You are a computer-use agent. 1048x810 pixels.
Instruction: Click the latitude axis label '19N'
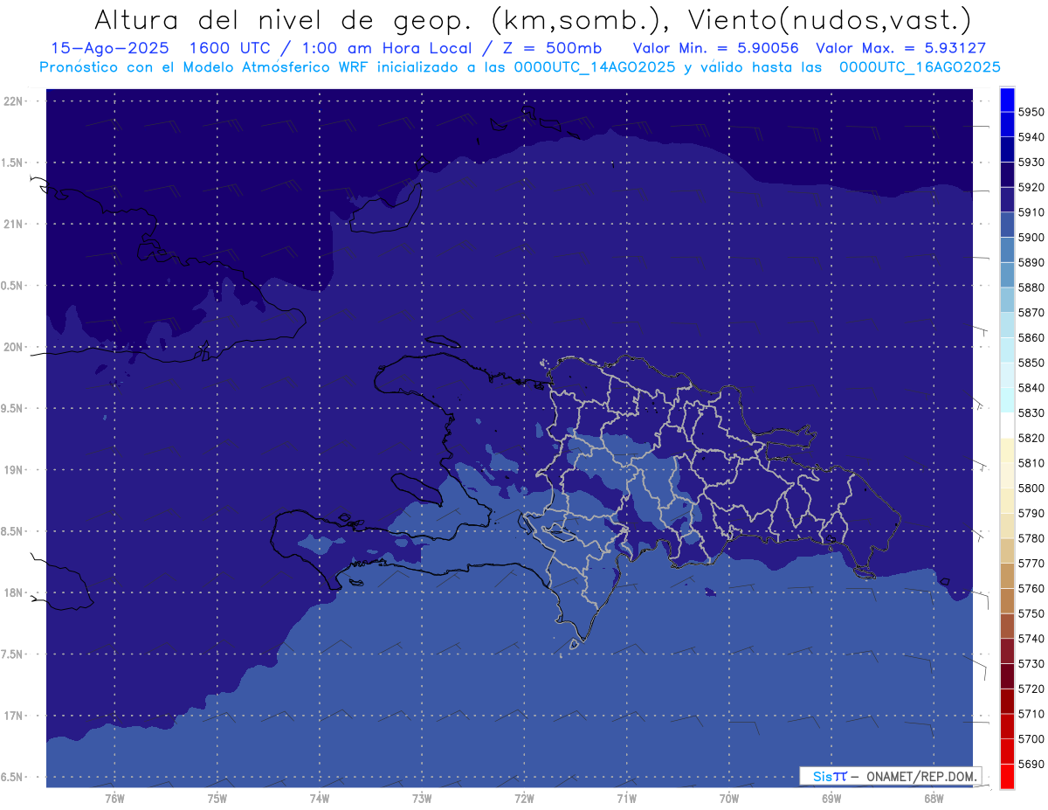[x=12, y=469]
